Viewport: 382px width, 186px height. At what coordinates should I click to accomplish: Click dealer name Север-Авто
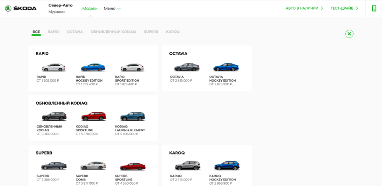coord(61,6)
